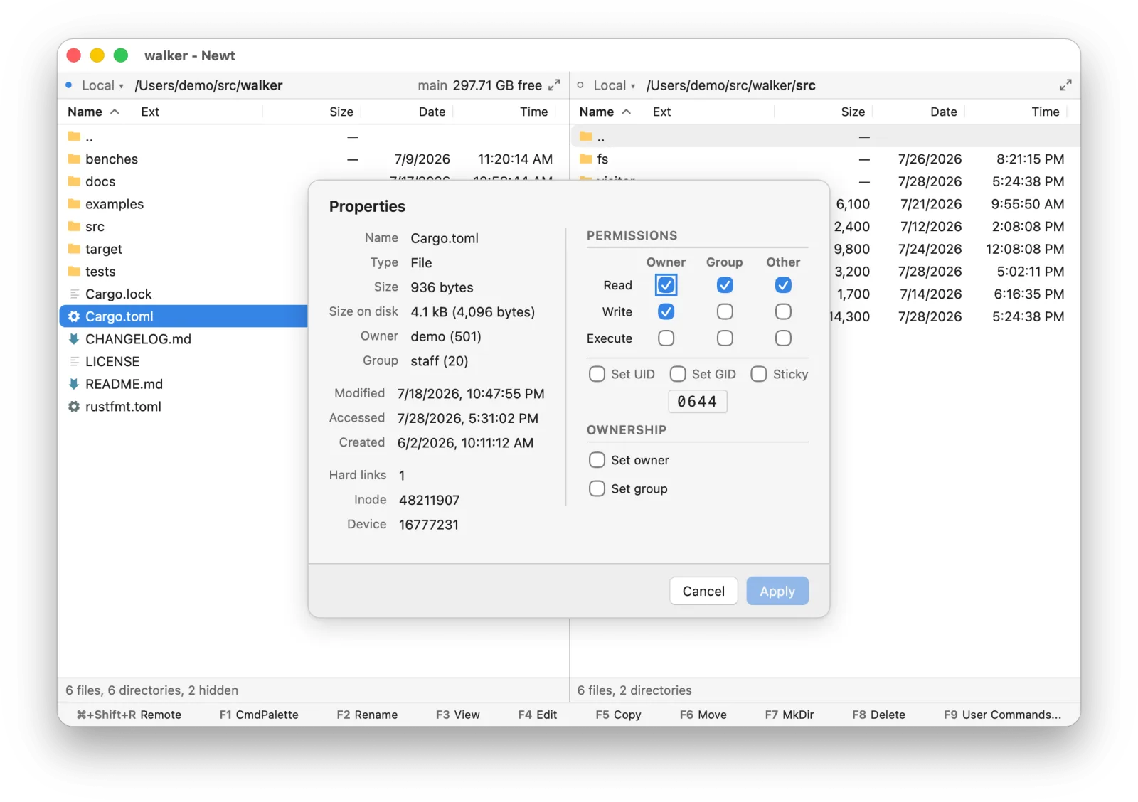Image resolution: width=1138 pixels, height=802 pixels.
Task: Enable the Set GID checkbox
Action: 678,374
